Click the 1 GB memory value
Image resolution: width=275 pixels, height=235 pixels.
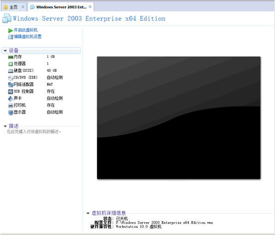click(x=51, y=57)
